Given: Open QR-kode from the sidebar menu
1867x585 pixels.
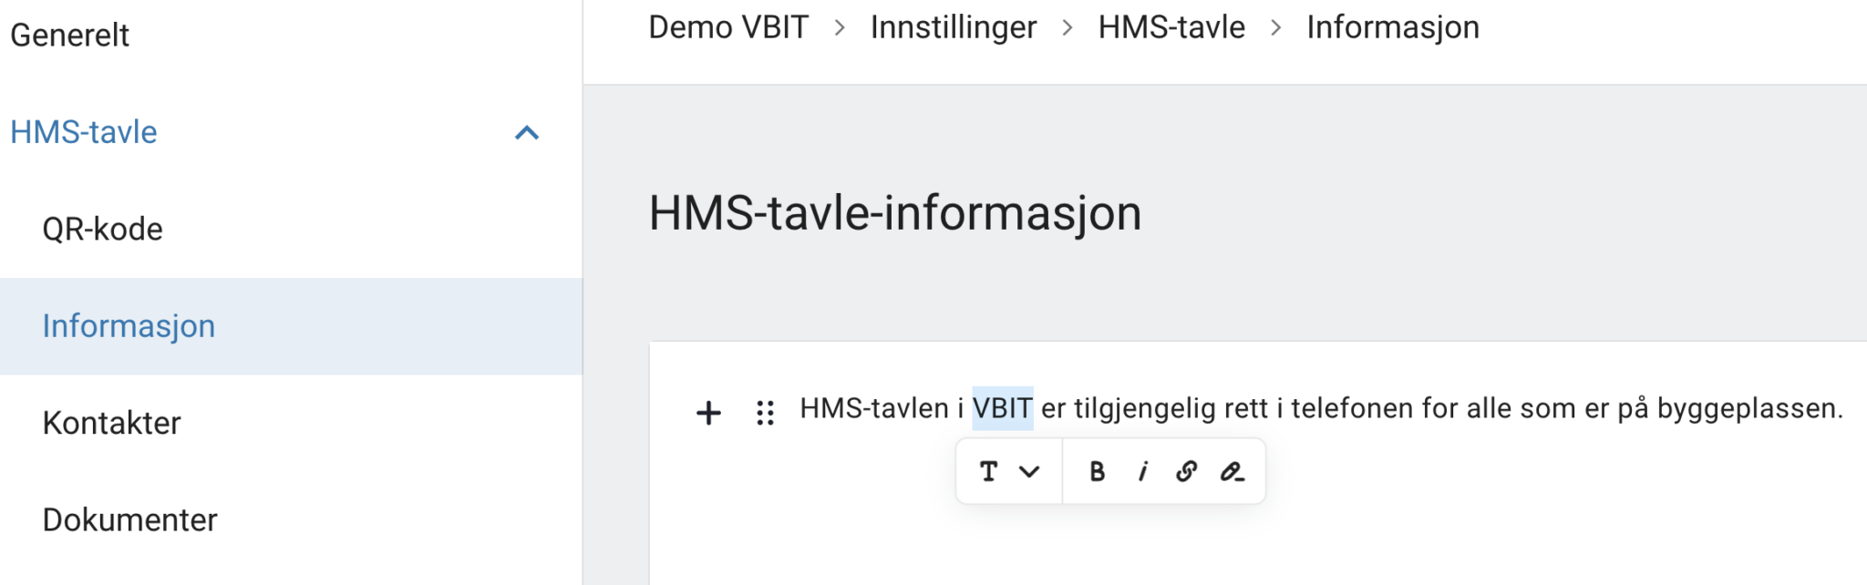Looking at the screenshot, I should click(100, 229).
